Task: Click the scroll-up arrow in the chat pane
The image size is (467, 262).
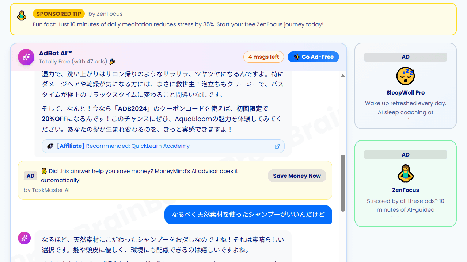Action: pos(343,76)
